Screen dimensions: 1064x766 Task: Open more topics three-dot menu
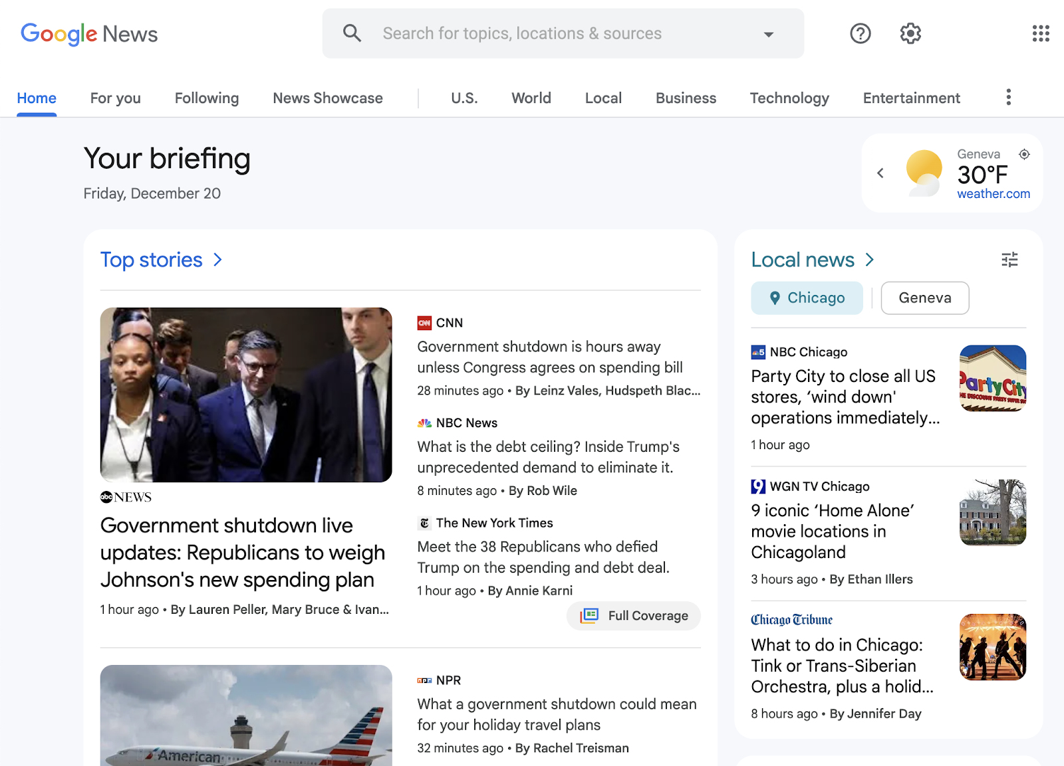tap(1009, 98)
